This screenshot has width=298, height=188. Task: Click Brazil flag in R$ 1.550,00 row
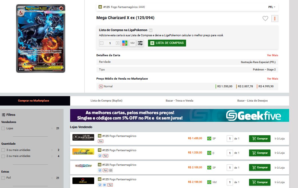click(x=209, y=153)
